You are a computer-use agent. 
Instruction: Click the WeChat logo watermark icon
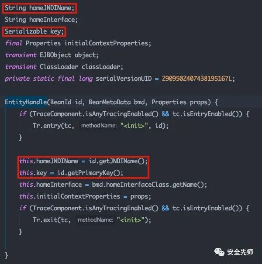(x=219, y=252)
